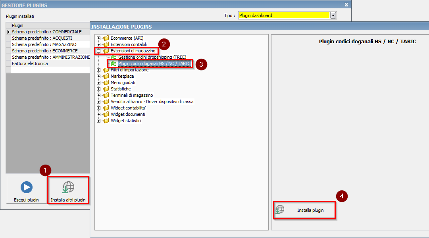
Task: Expand the Ecommerce (API) tree node
Action: (98, 38)
